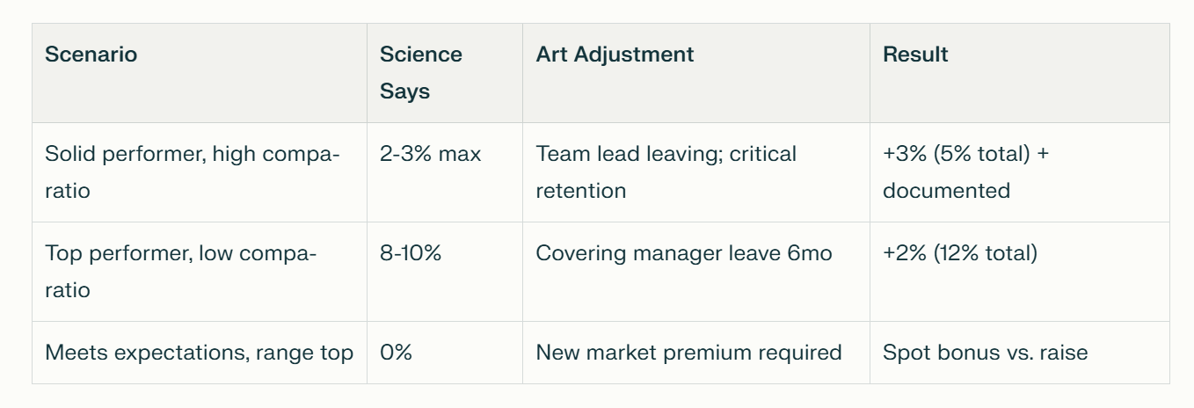
Task: Click Meets expectations, range top cell
Action: tap(200, 353)
